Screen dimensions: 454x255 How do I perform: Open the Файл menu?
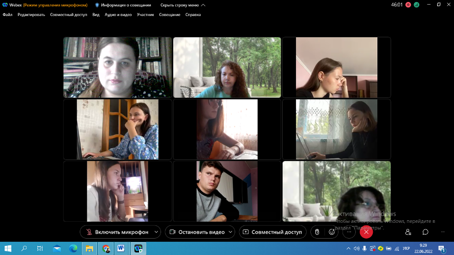click(7, 15)
